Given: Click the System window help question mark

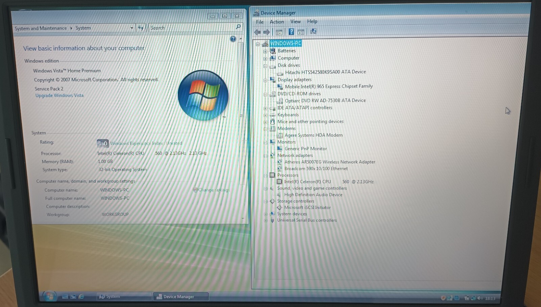Looking at the screenshot, I should [233, 39].
